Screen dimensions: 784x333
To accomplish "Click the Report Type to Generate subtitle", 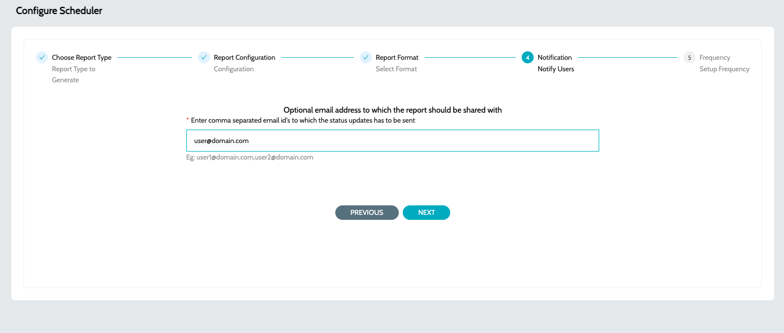I will (73, 74).
